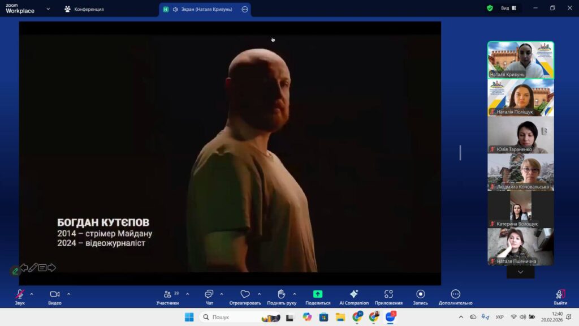Click the green annotation pencil icon
The image size is (579, 326).
[x=15, y=271]
